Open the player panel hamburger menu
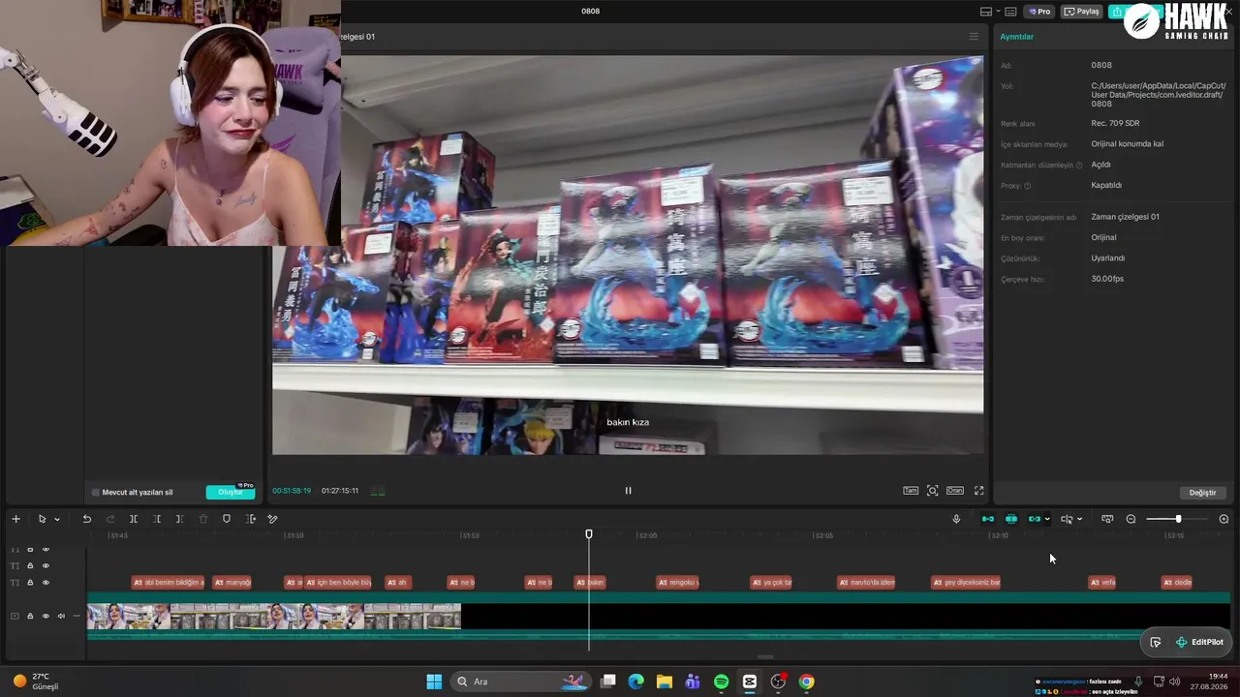1240x697 pixels. point(974,37)
